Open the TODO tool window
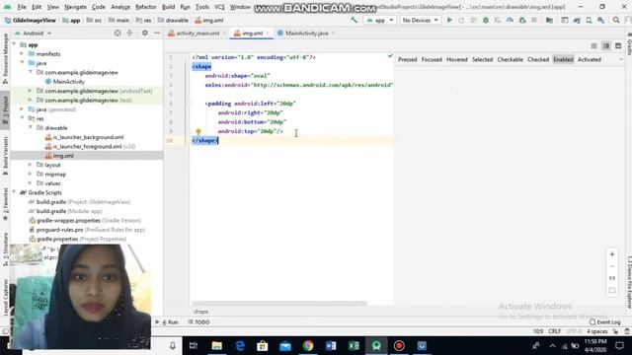The image size is (632, 355). tap(198, 322)
